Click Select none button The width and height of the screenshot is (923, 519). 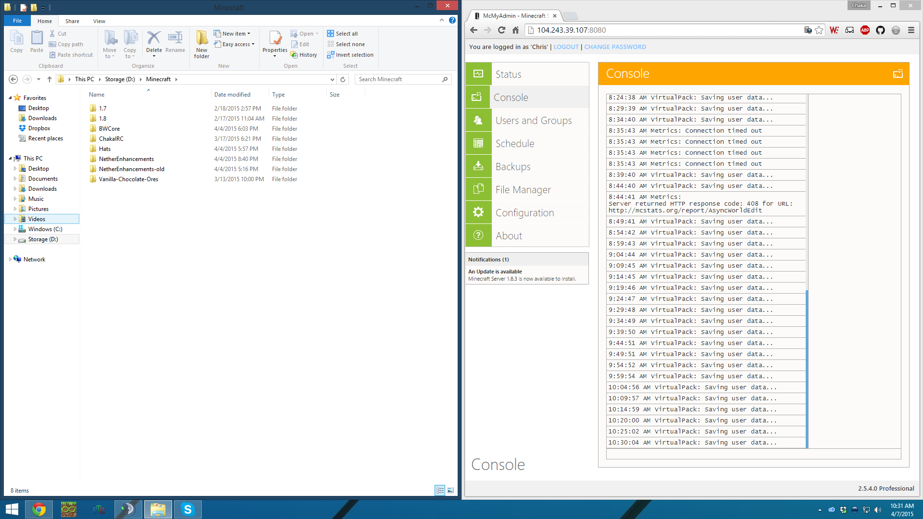click(x=346, y=44)
